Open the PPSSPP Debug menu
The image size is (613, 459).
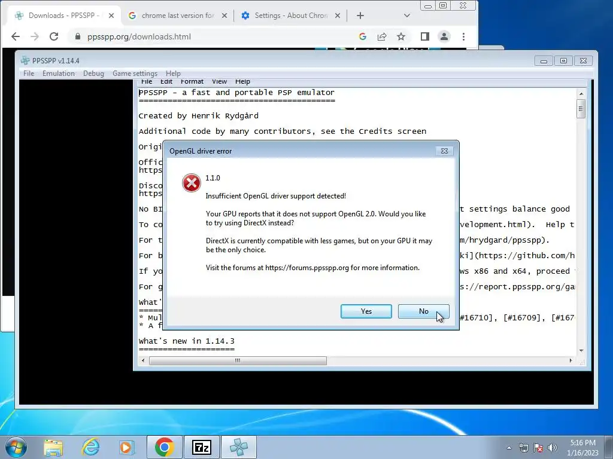point(93,74)
